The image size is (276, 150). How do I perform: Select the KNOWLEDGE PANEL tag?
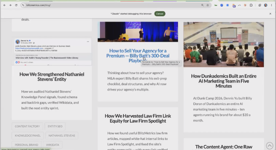(28, 136)
